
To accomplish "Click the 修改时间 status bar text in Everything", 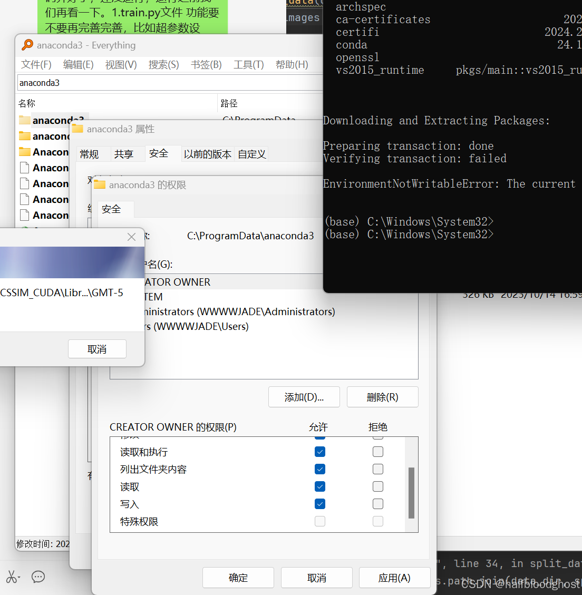I will (x=43, y=544).
